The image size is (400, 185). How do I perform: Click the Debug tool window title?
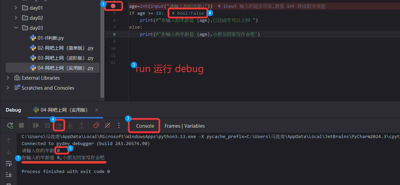point(13,110)
